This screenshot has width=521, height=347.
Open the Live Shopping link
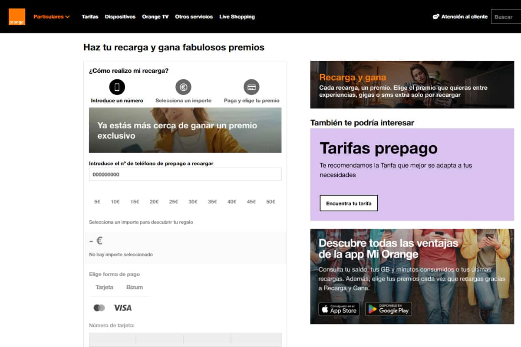tap(237, 17)
